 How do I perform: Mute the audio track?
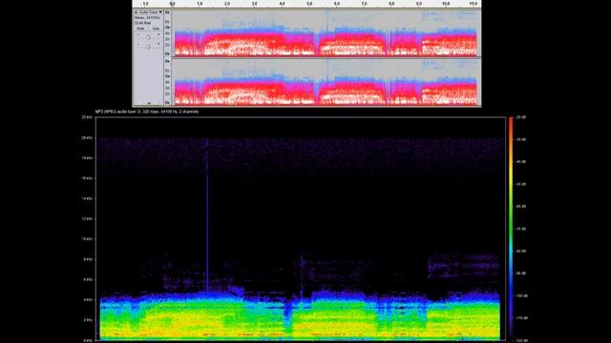[x=140, y=29]
